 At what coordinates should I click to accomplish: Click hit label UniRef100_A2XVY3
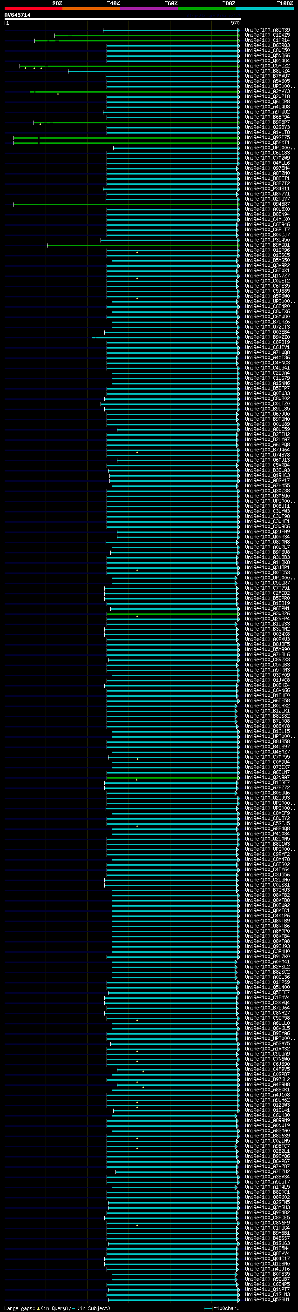(x=267, y=92)
